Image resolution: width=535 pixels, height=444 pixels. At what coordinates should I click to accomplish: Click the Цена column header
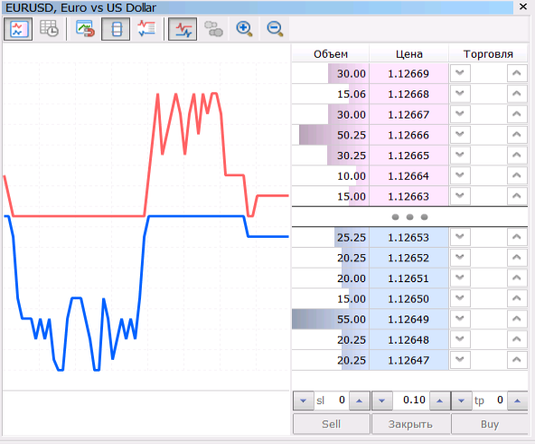[x=408, y=54]
